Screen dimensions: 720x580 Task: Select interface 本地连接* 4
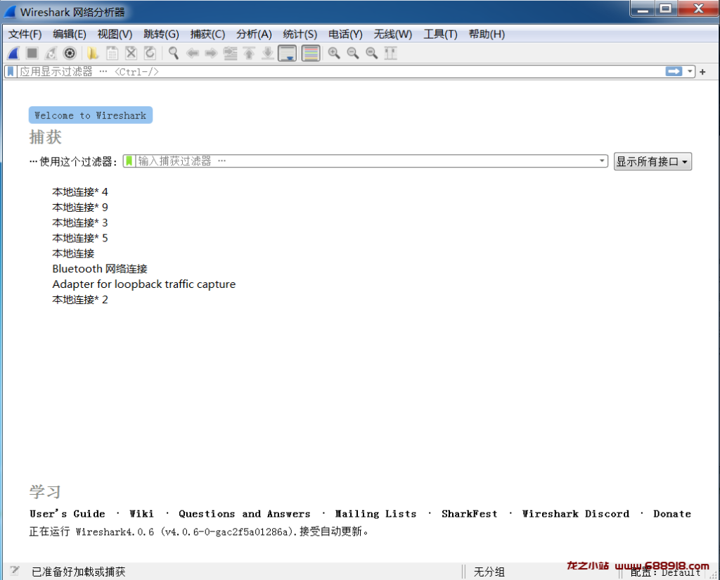(x=80, y=191)
